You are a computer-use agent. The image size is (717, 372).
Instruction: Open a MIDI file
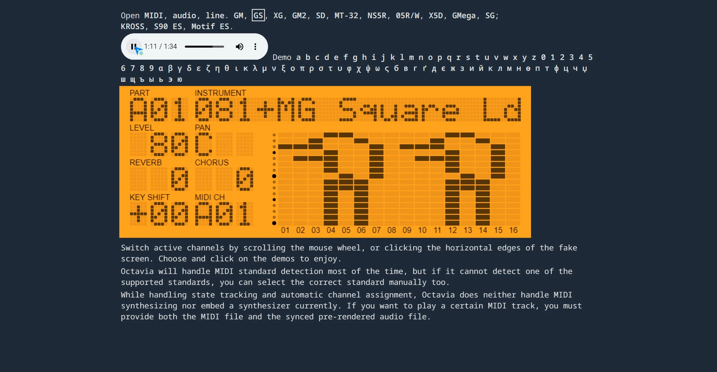[x=153, y=15]
